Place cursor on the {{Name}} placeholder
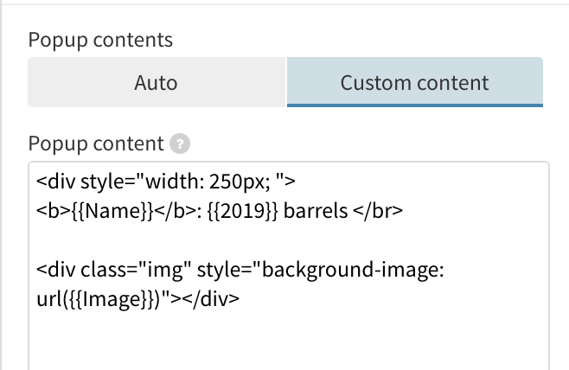 click(113, 211)
